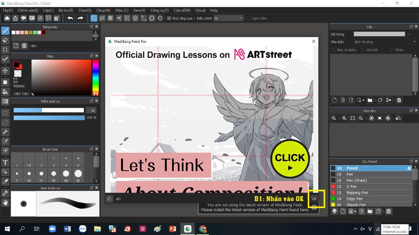
Task: Open the Bộ lọc(R) menu
Action: pyautogui.click(x=66, y=10)
